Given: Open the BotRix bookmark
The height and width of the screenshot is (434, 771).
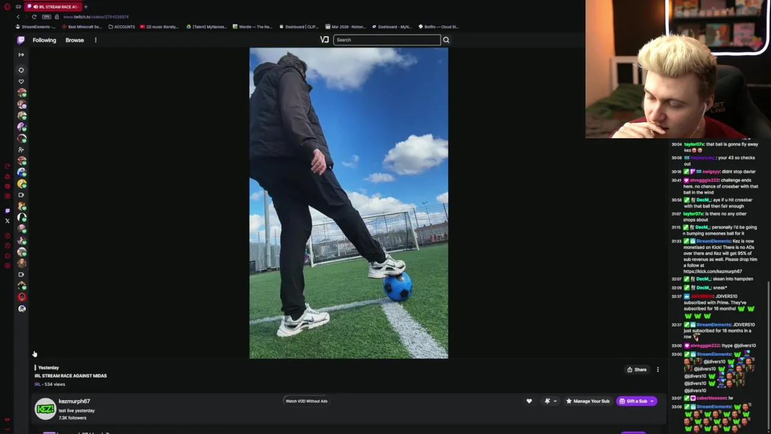Looking at the screenshot, I should click(439, 27).
